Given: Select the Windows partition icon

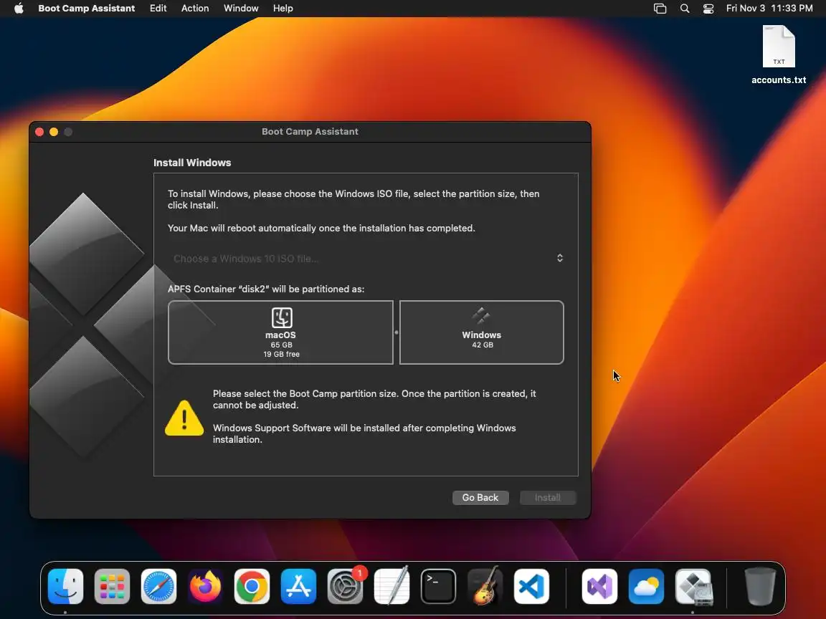Looking at the screenshot, I should coord(481,316).
